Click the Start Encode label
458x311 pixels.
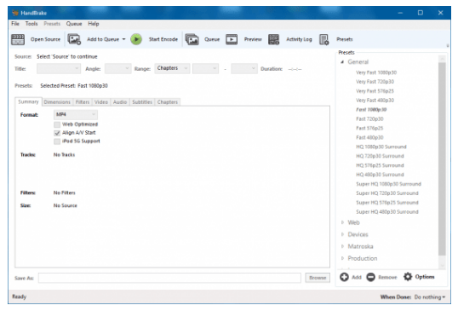pyautogui.click(x=163, y=39)
